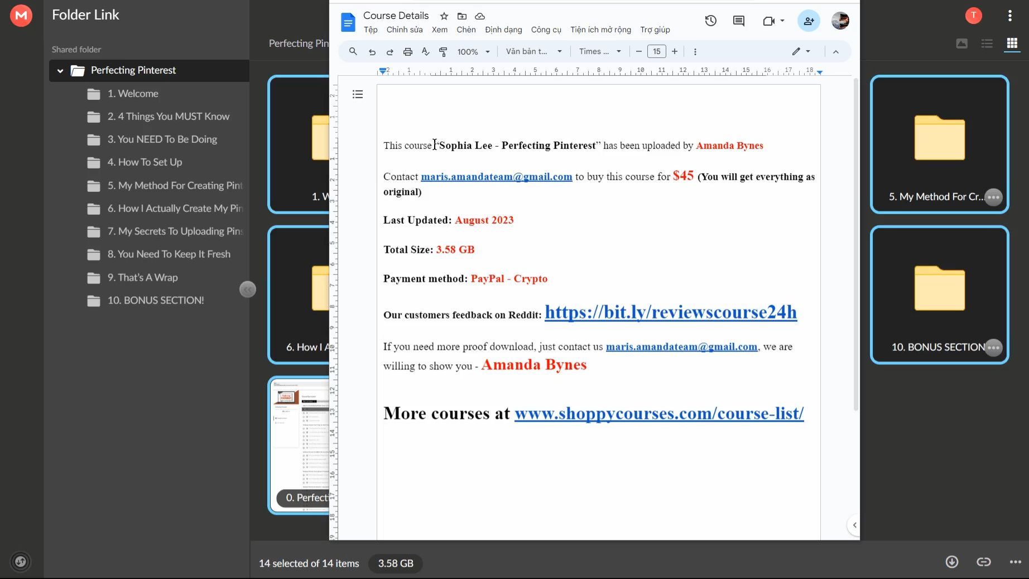Switch to MEGA list view
The height and width of the screenshot is (579, 1029).
987,44
